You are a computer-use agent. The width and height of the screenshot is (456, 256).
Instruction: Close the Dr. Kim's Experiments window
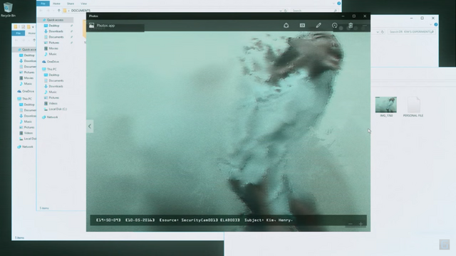[433, 18]
